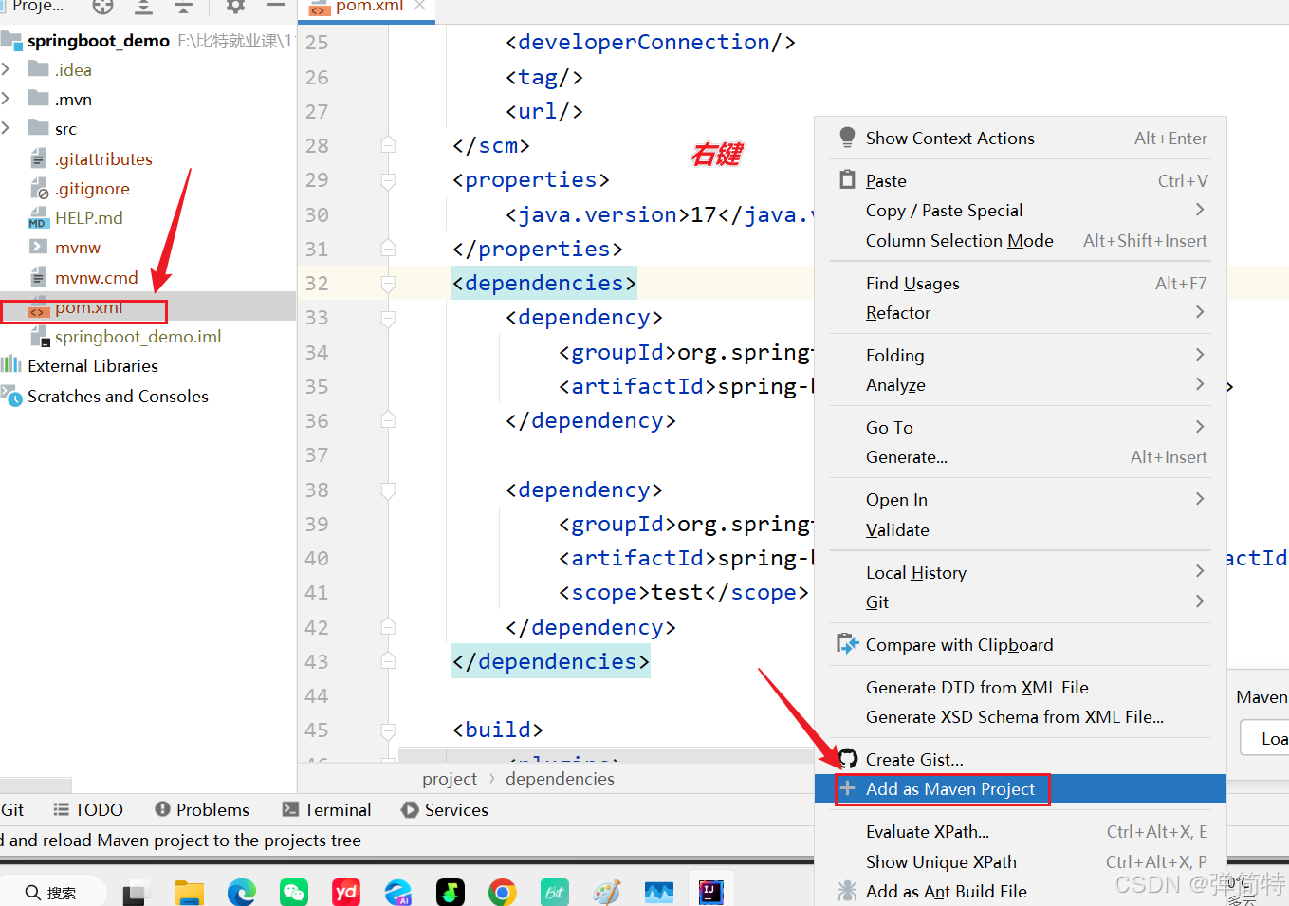Click the Collapse All icon in Project panel

(x=184, y=7)
